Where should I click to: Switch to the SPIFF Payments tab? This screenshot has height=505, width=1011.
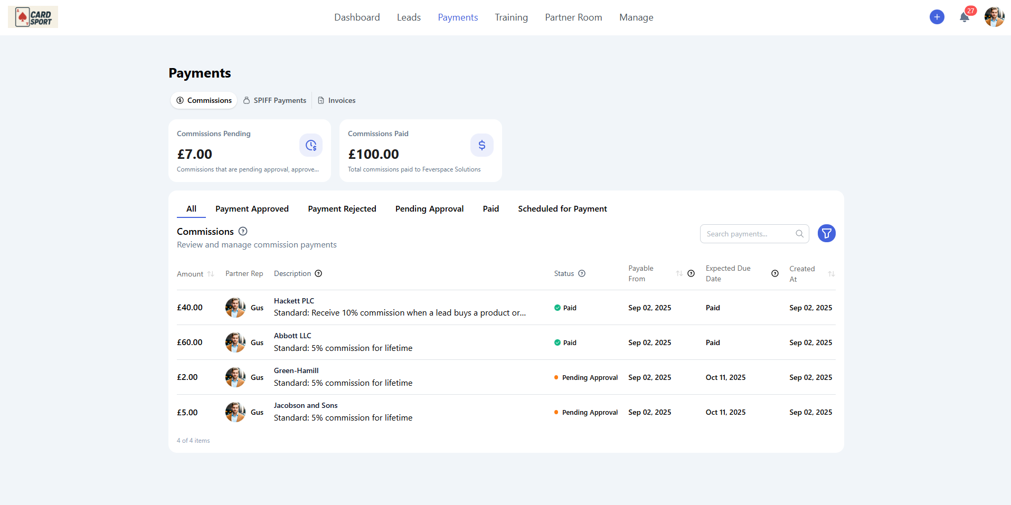tap(275, 100)
